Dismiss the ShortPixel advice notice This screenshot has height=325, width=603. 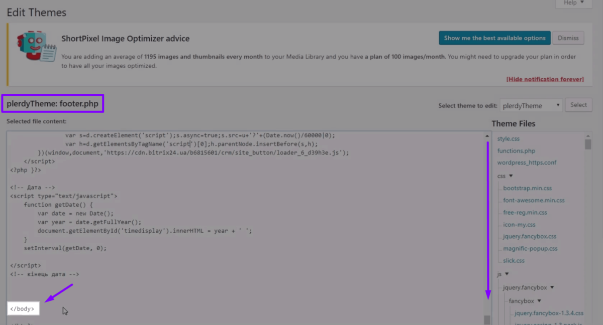coord(568,38)
